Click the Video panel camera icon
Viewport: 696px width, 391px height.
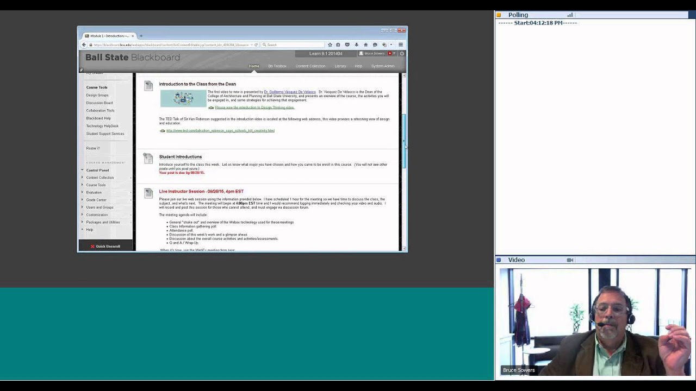[x=570, y=260]
